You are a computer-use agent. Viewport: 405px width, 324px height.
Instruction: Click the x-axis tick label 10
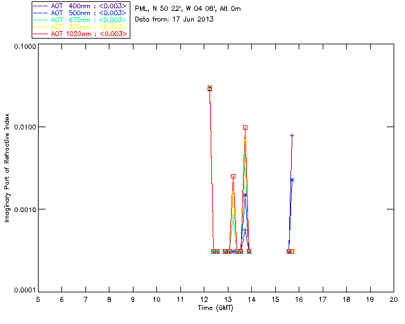pyautogui.click(x=156, y=299)
